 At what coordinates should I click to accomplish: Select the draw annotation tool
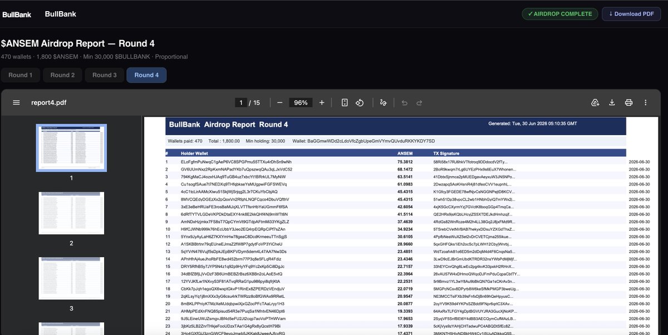[383, 103]
